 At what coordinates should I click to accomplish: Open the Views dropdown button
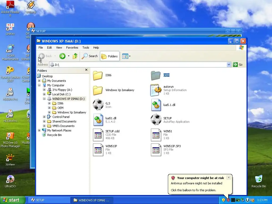(x=126, y=56)
